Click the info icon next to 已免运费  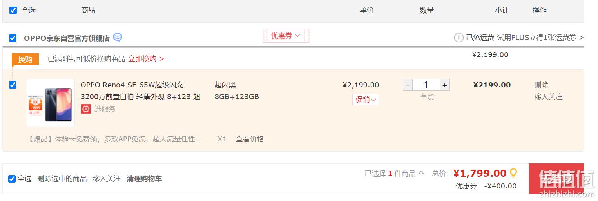(458, 38)
